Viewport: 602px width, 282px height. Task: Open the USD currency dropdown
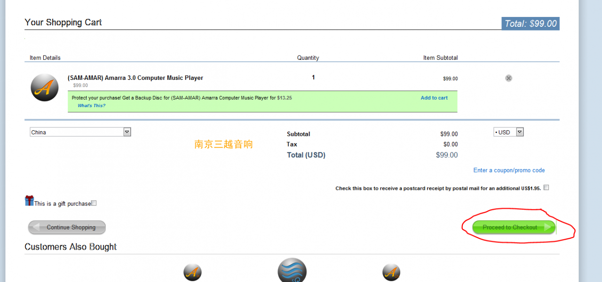[x=508, y=132]
